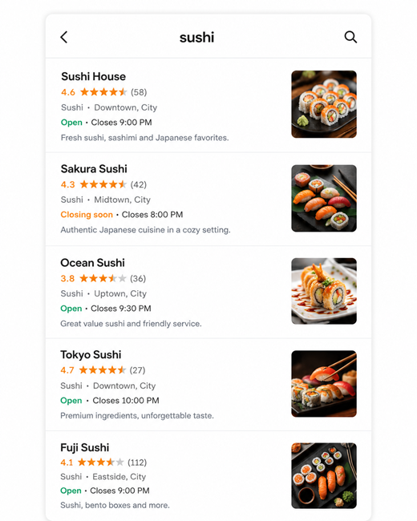Tap the Ocean Sushi listing title
417x521 pixels.
click(92, 263)
